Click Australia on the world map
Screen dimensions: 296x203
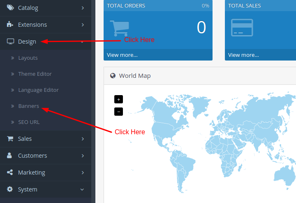pyautogui.click(x=284, y=175)
